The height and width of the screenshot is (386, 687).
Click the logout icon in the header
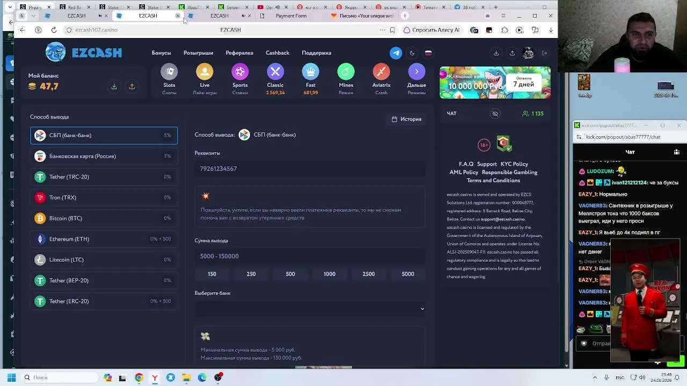pos(544,53)
